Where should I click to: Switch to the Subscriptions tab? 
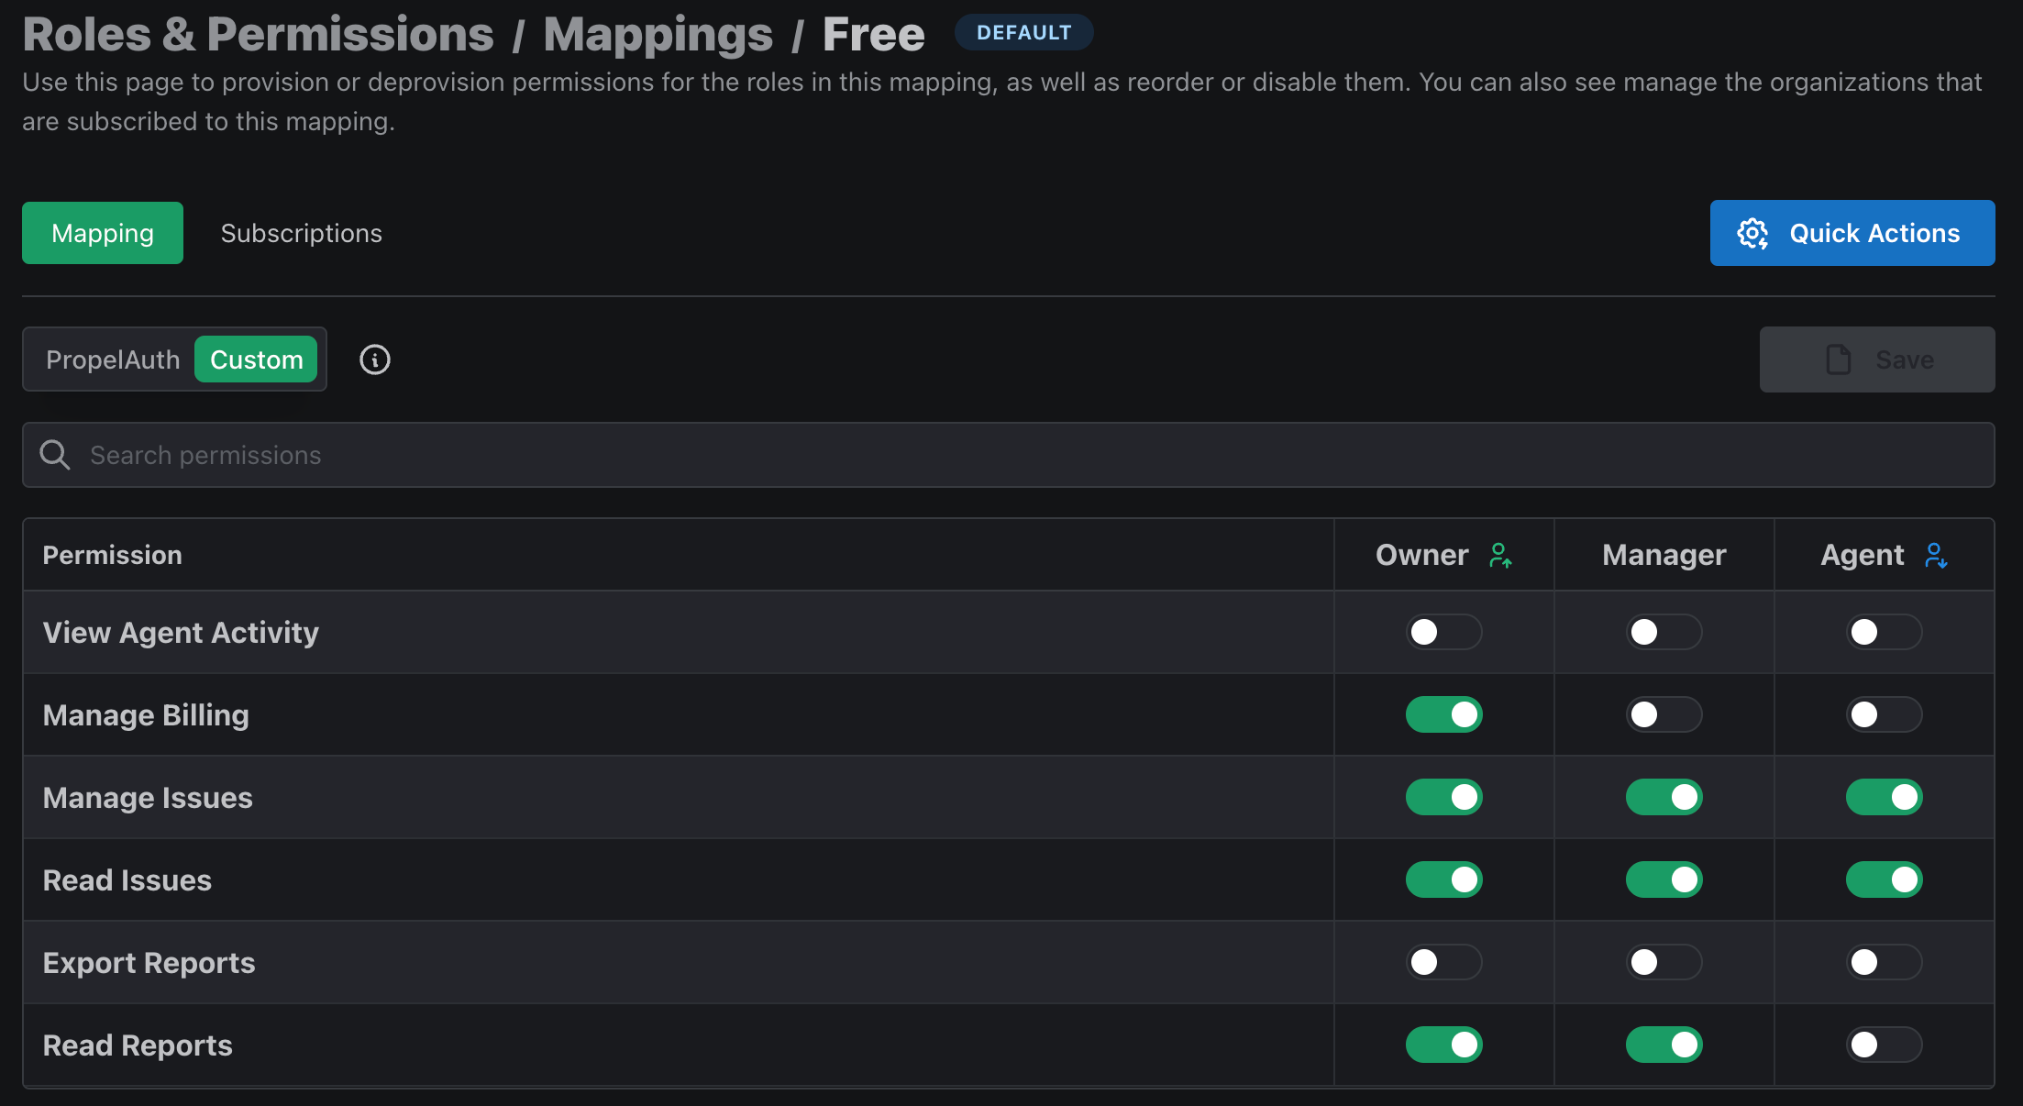pos(301,233)
